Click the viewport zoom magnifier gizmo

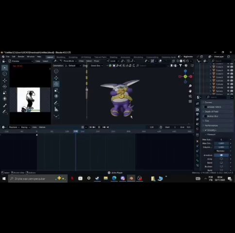tap(190, 86)
